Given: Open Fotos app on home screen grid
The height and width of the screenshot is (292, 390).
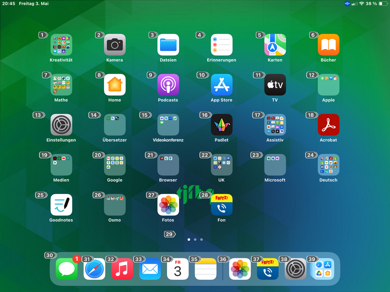Looking at the screenshot, I should coord(168,205).
